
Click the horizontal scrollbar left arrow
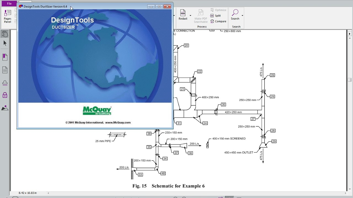click(48, 193)
